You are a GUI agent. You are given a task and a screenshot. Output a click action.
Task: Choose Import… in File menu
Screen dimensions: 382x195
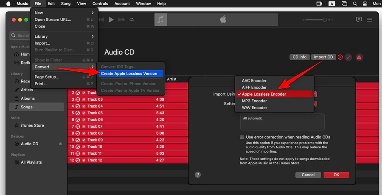(65, 43)
